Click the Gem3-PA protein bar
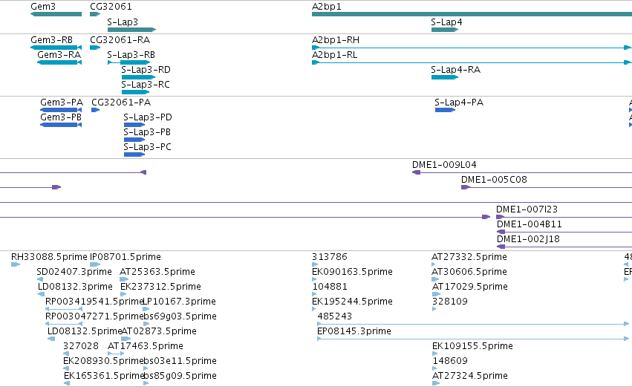The width and height of the screenshot is (632, 387). point(61,110)
